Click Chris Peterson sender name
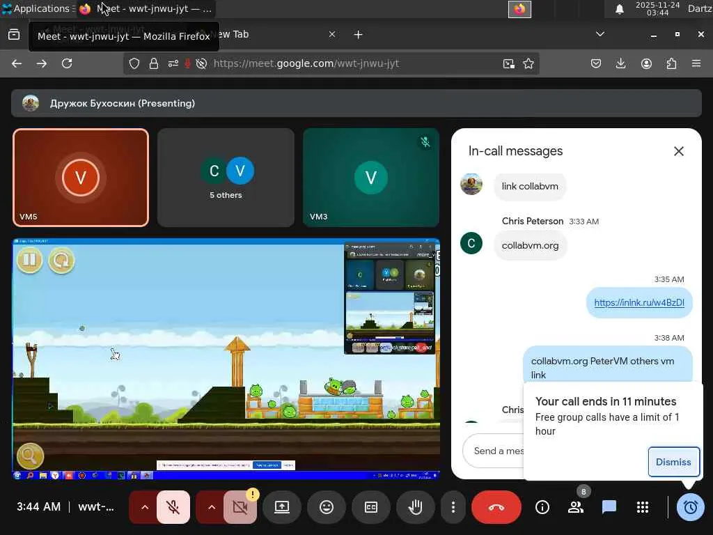This screenshot has width=713, height=535. 533,221
